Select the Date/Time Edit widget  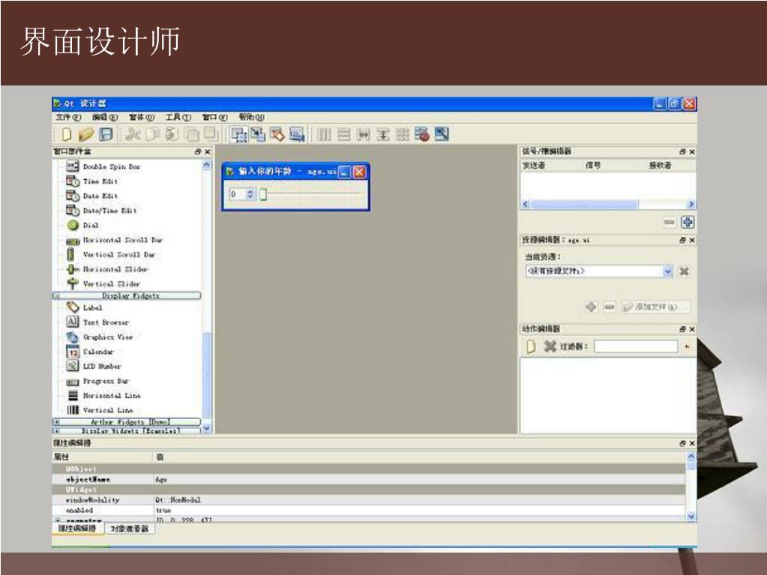tap(101, 211)
